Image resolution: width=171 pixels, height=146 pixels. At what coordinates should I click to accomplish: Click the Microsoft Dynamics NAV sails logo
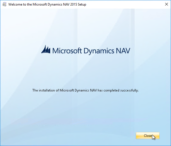tap(46, 49)
